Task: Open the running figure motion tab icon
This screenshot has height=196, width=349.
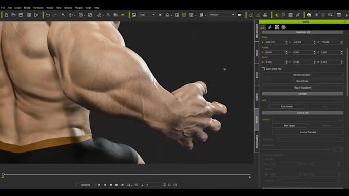Action: 269,27
